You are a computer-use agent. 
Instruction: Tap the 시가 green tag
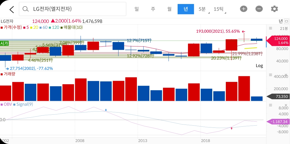point(4,43)
